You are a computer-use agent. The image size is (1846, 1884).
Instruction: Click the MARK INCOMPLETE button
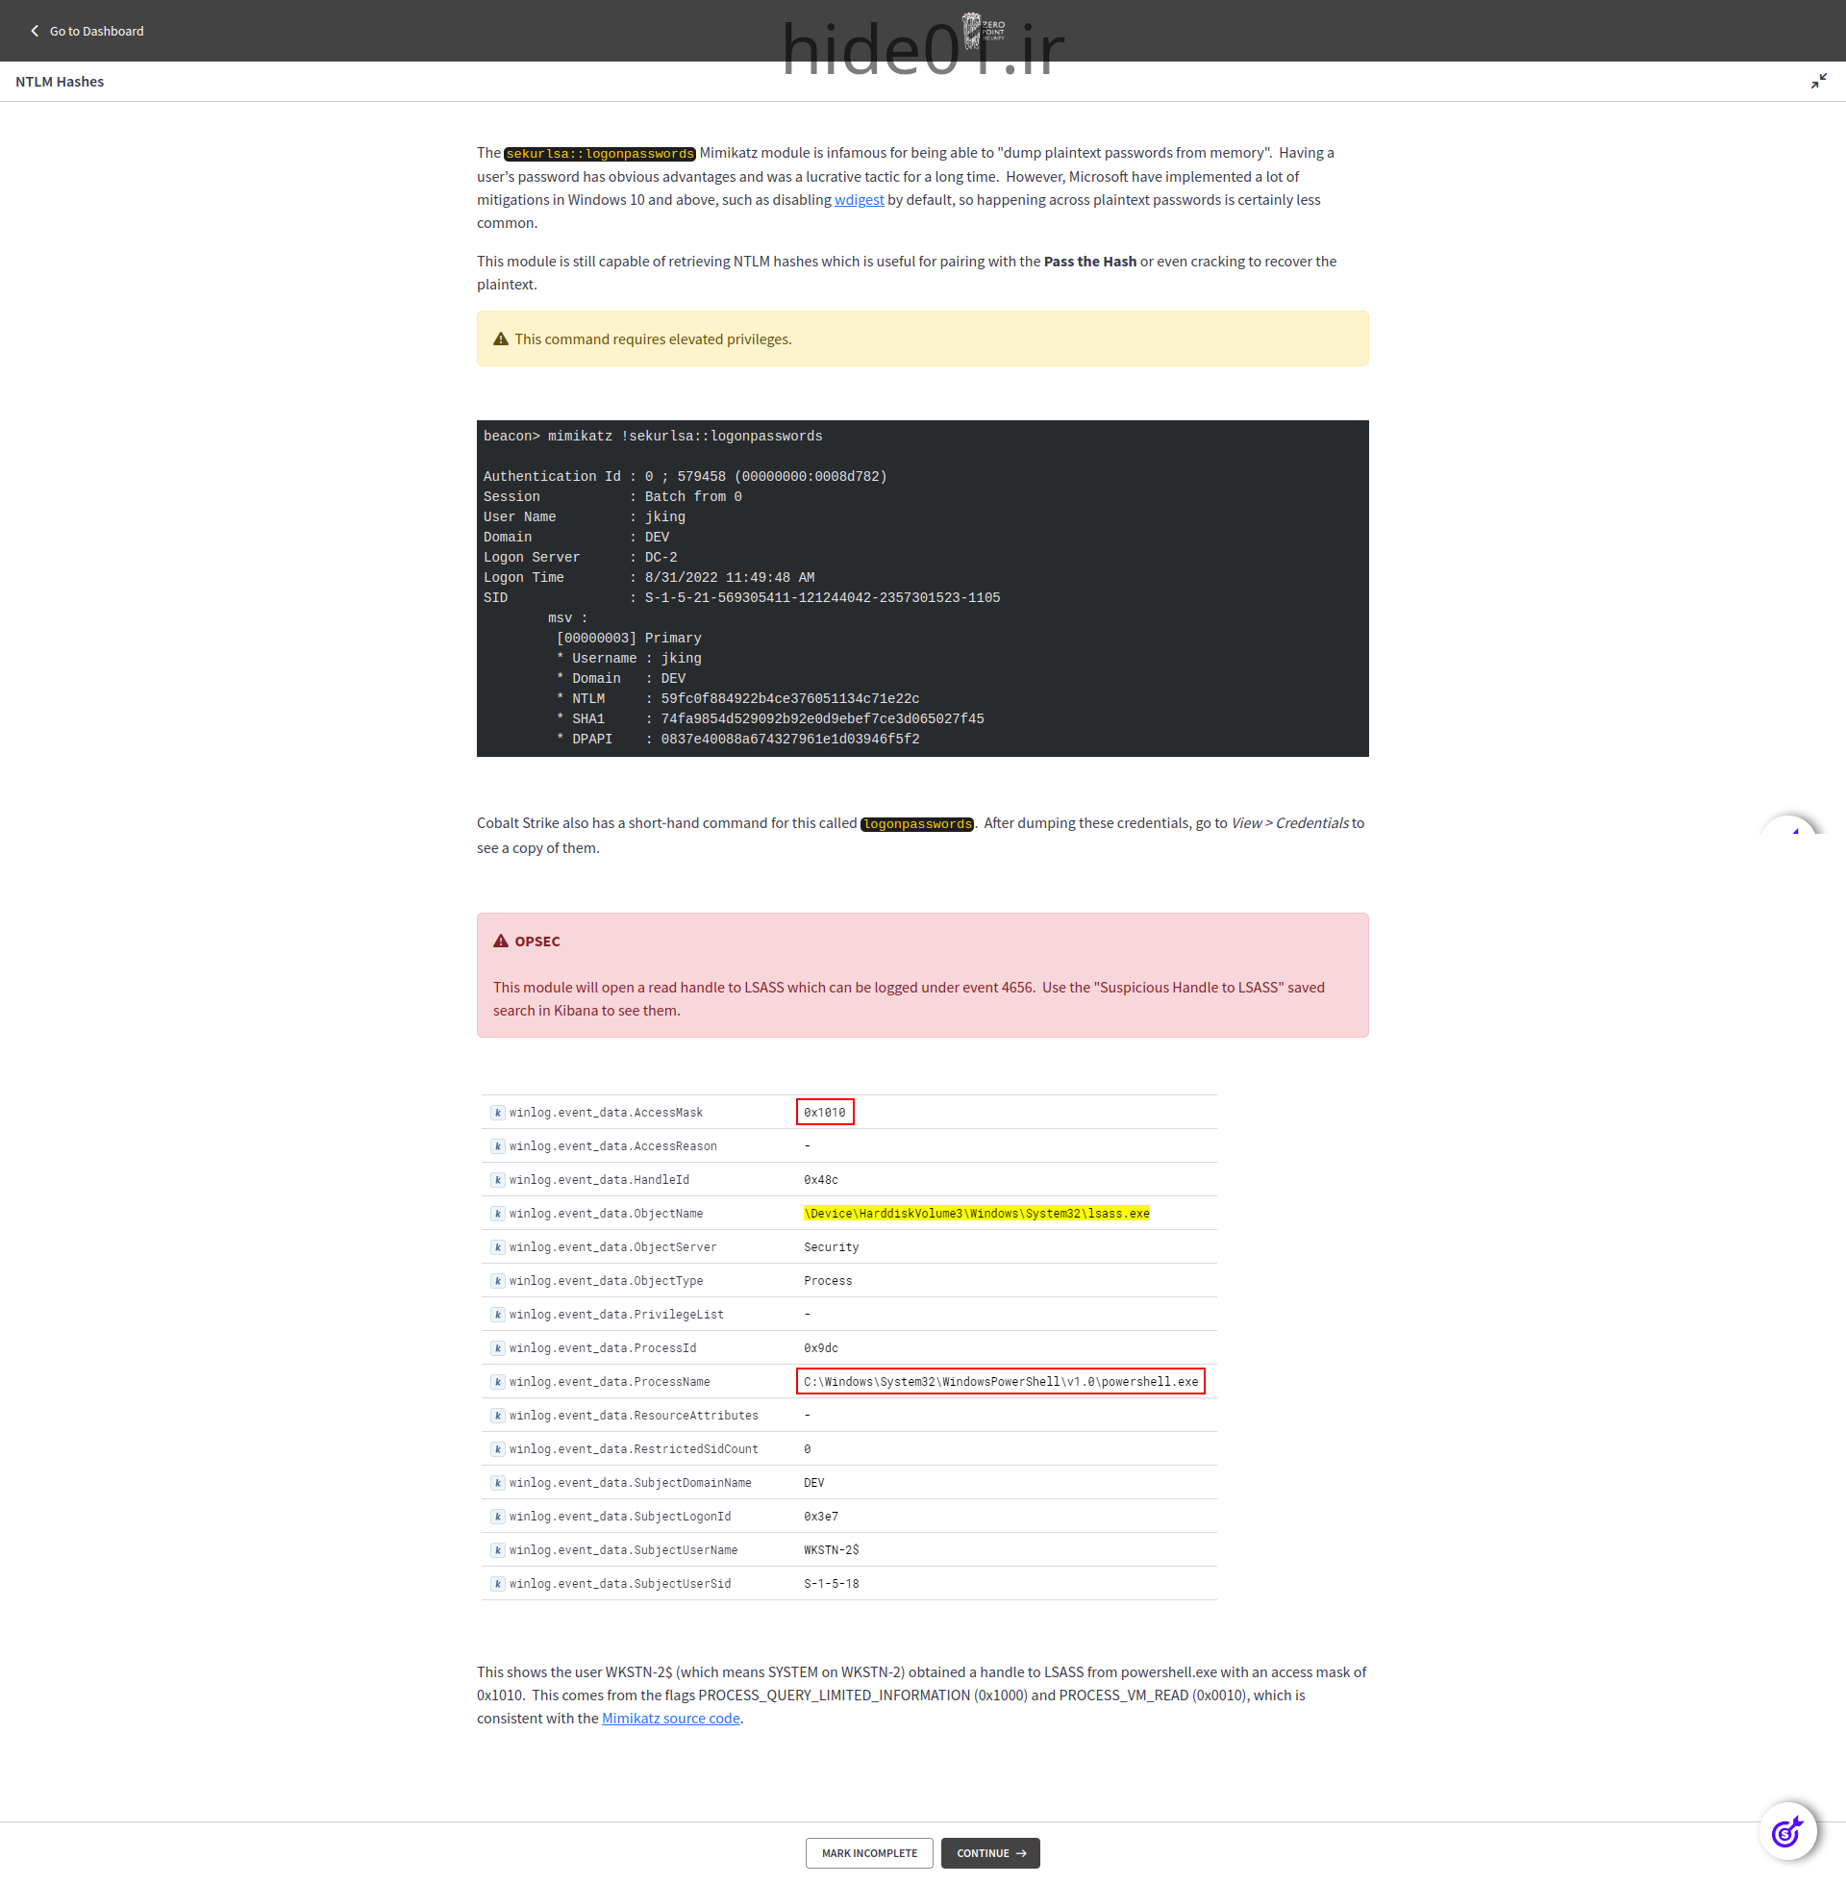[x=869, y=1853]
